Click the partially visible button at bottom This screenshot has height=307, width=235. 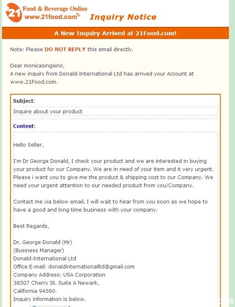(x=49, y=306)
